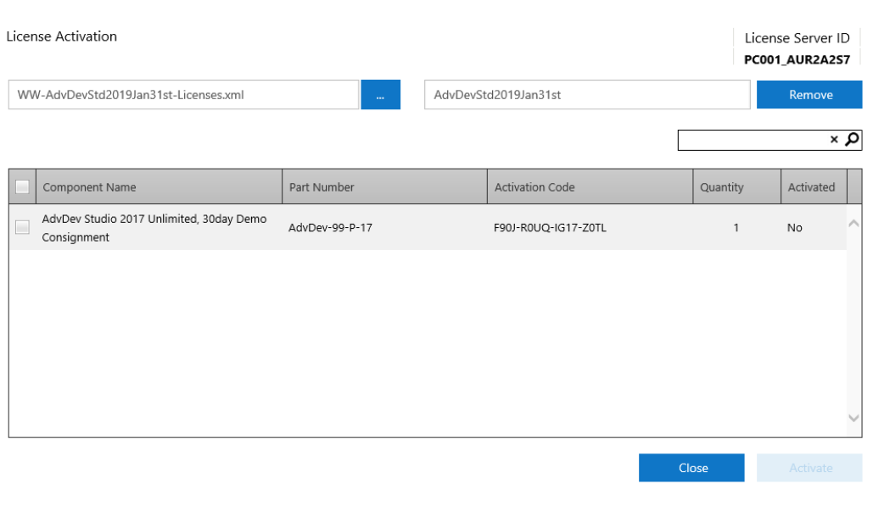Click the AdvDevStd2019Jan31st name input field
This screenshot has height=506, width=873.
click(x=587, y=95)
